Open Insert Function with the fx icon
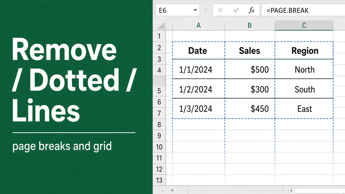Image resolution: width=345 pixels, height=194 pixels. pyautogui.click(x=251, y=10)
